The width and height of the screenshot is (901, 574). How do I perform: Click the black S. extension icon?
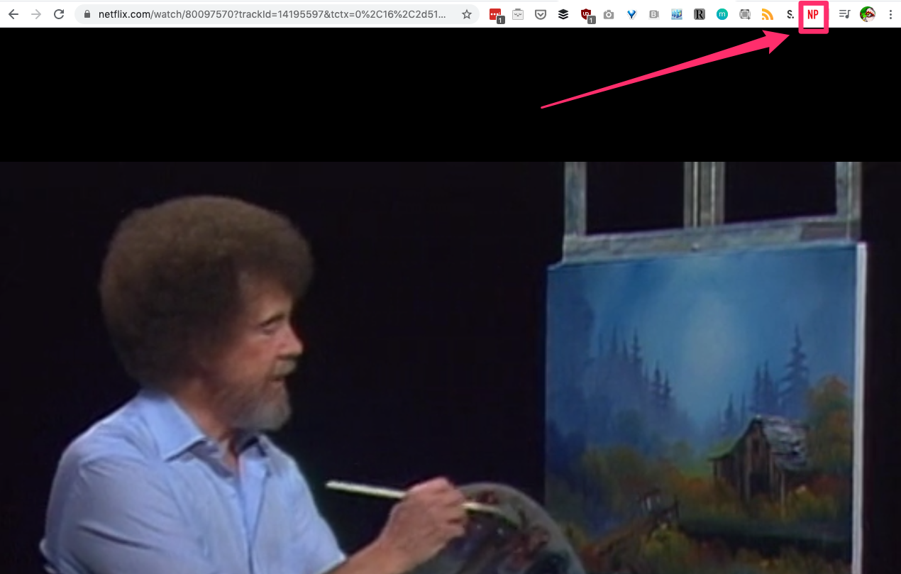click(x=790, y=14)
